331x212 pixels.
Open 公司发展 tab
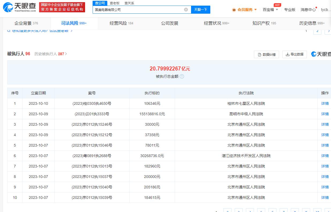[170, 23]
